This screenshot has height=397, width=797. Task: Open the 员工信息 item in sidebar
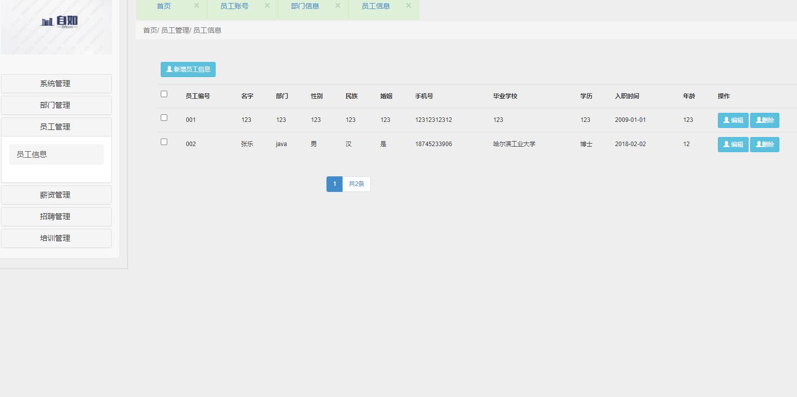pos(56,155)
